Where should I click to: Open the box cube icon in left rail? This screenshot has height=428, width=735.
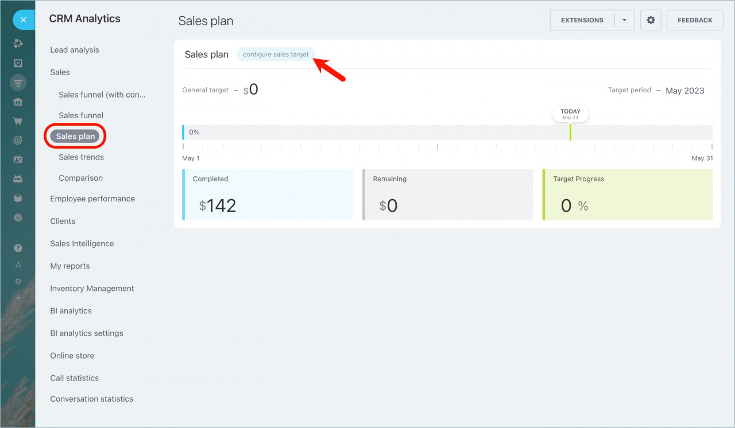(18, 198)
